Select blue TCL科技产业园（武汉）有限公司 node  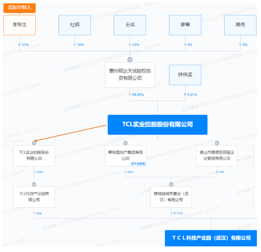[x=211, y=238]
